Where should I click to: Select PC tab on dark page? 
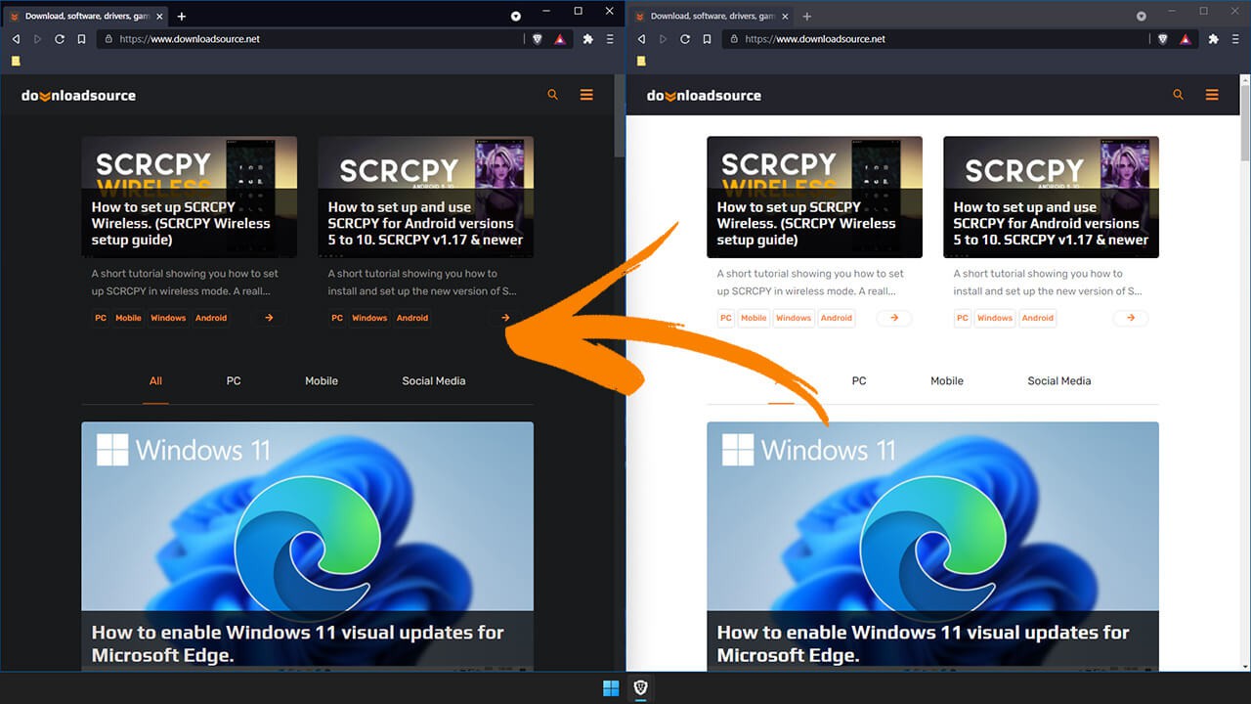pyautogui.click(x=234, y=381)
